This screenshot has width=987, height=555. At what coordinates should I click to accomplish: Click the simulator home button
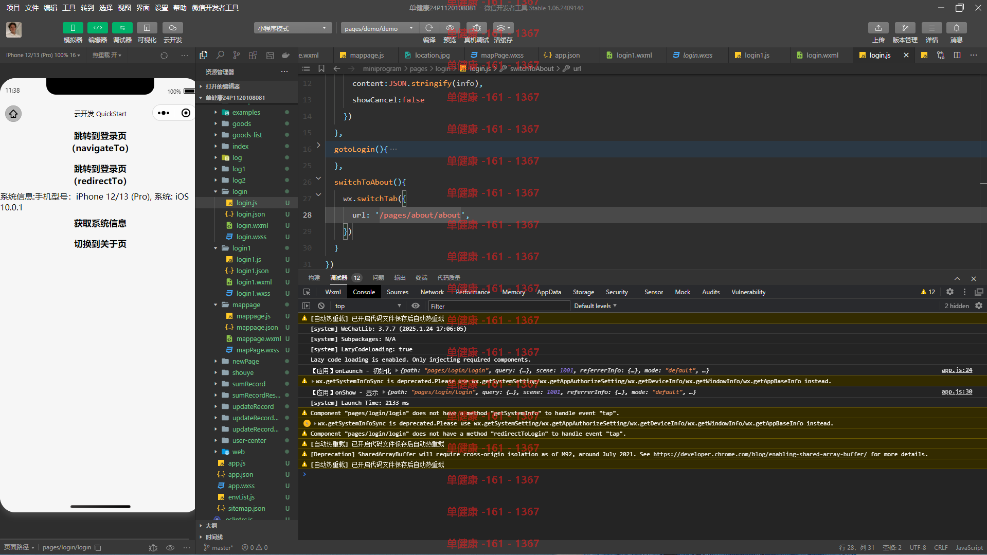point(13,113)
